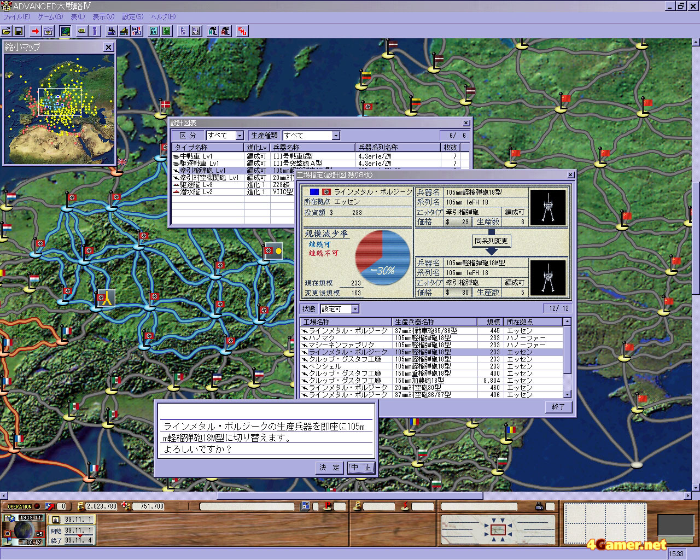Click the factory list scrollbar down arrow
Viewport: 700px width, 560px height.
(567, 394)
